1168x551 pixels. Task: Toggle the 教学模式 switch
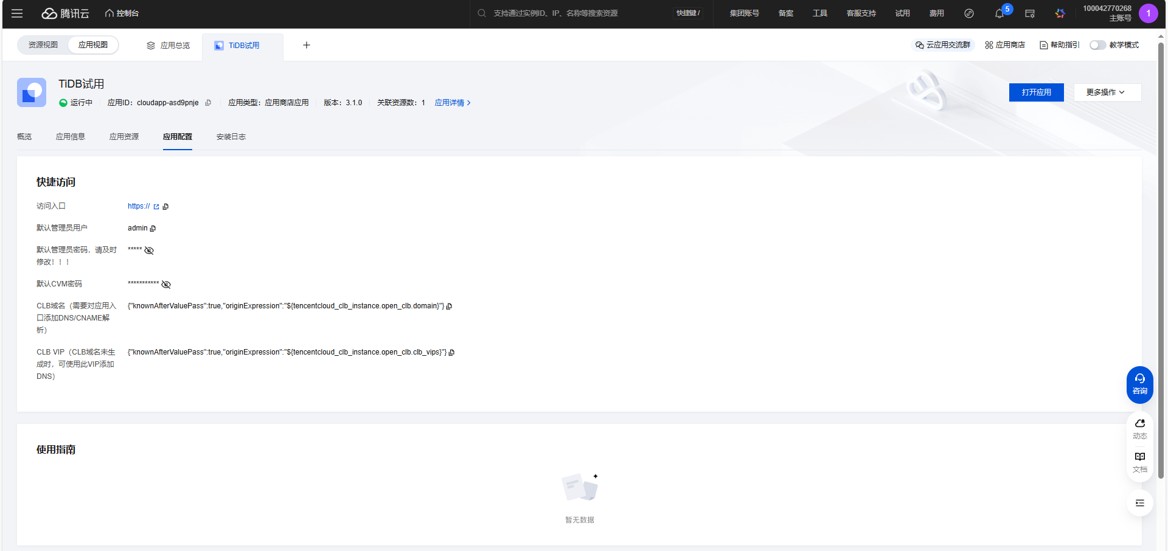(x=1097, y=45)
